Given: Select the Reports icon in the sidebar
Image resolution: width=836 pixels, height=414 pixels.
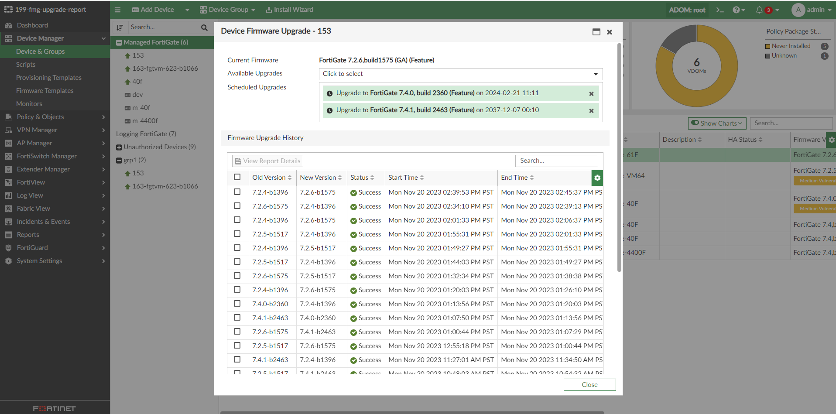Looking at the screenshot, I should coord(8,234).
